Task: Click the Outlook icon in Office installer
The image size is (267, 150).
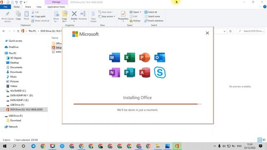Action: (x=160, y=57)
